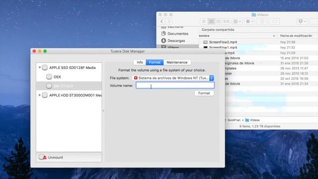Switch Finder to column view
Screen dimensions: 318x179
(x=219, y=21)
